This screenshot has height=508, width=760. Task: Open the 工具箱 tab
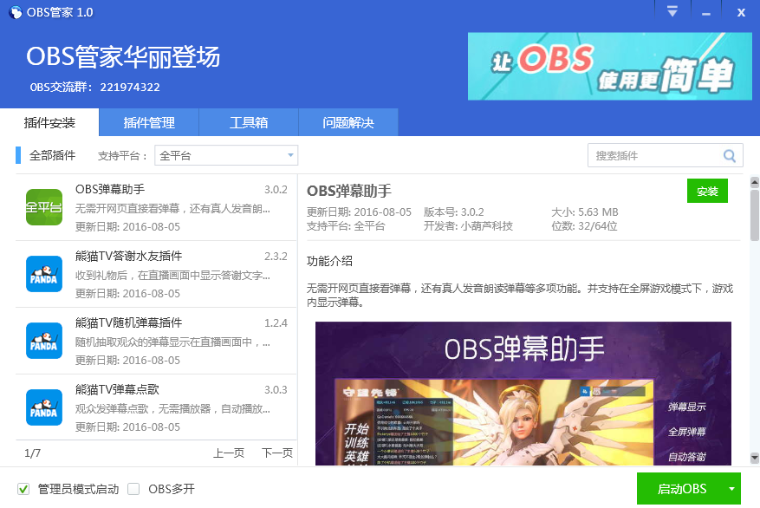coord(248,122)
